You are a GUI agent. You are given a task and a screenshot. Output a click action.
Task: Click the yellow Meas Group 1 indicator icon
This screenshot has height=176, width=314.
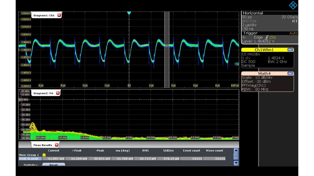44,155
